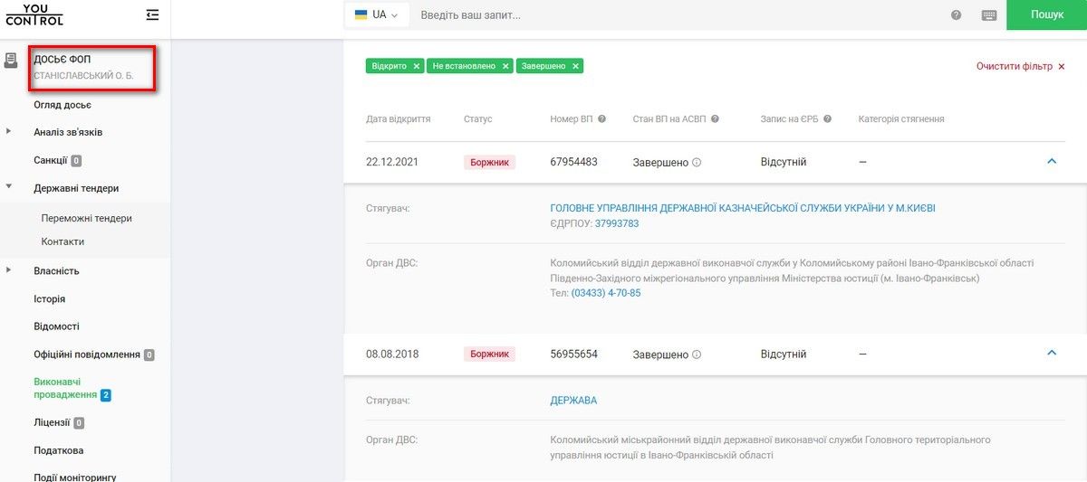Collapse the 08.08.2018 proceeding row

click(x=1052, y=353)
